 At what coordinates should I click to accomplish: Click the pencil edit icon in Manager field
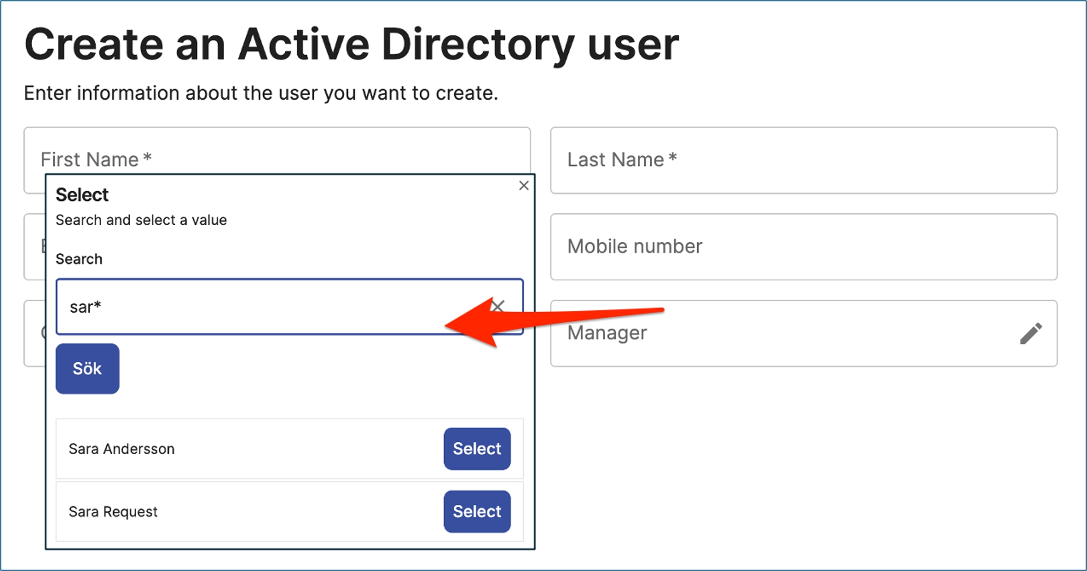[1031, 333]
